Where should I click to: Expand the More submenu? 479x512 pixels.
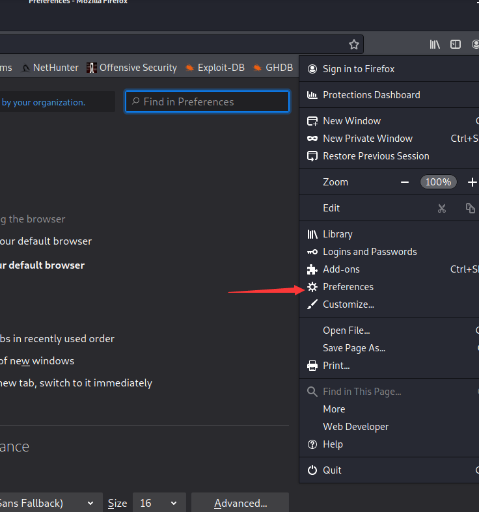coord(334,409)
